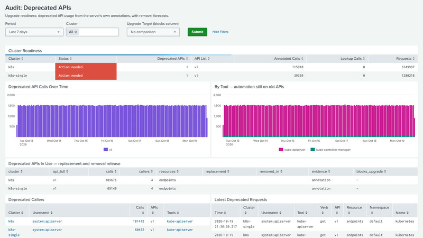Sort by API List column

coord(202,59)
